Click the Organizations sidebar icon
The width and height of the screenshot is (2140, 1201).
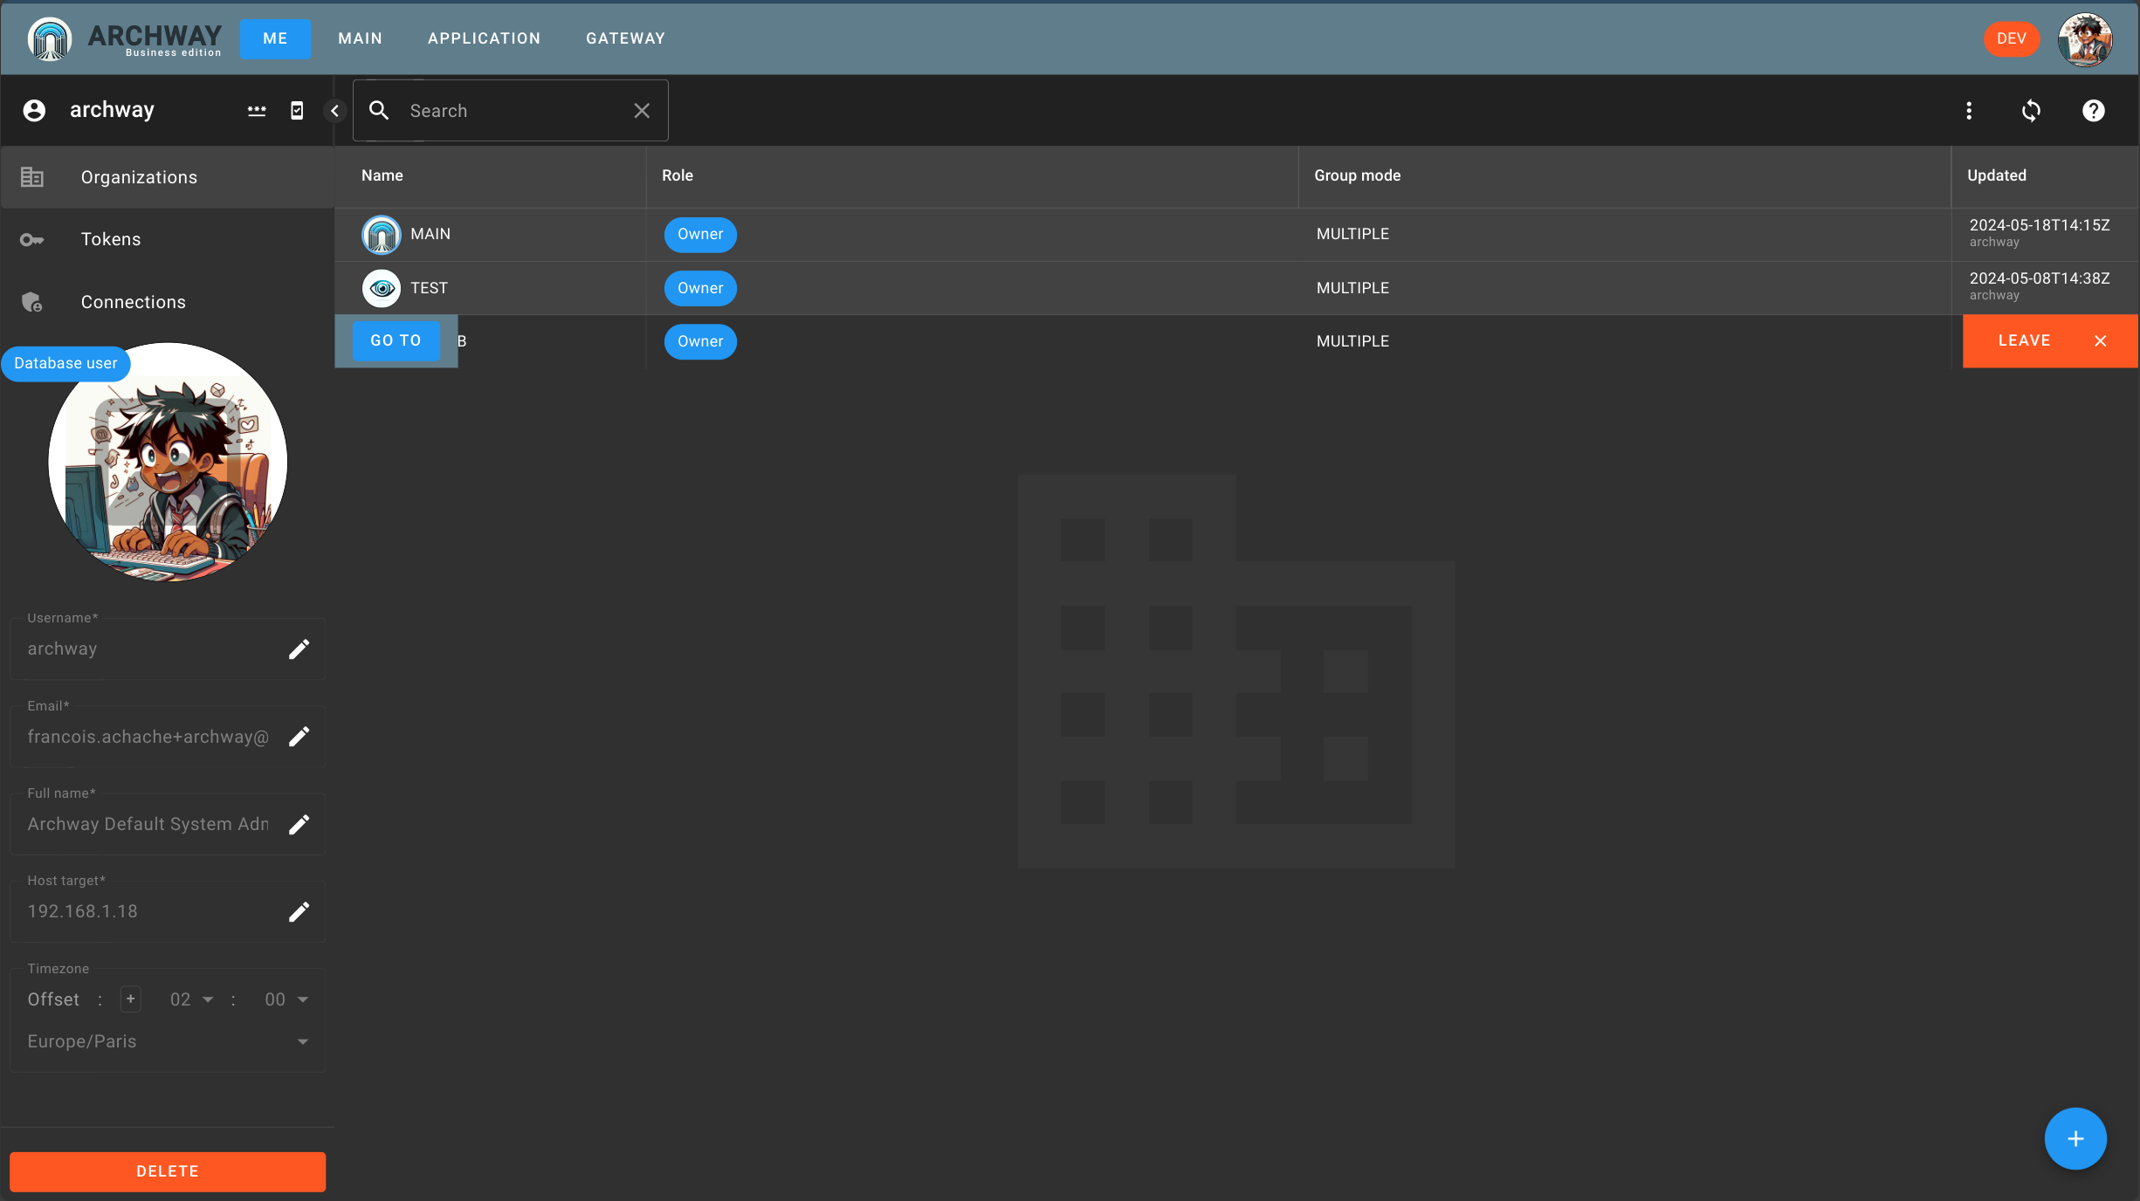point(31,176)
